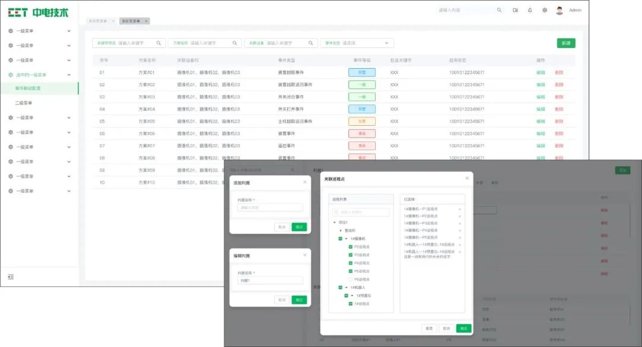Expand the 整流所 tree node
642x347 pixels.
click(x=341, y=230)
